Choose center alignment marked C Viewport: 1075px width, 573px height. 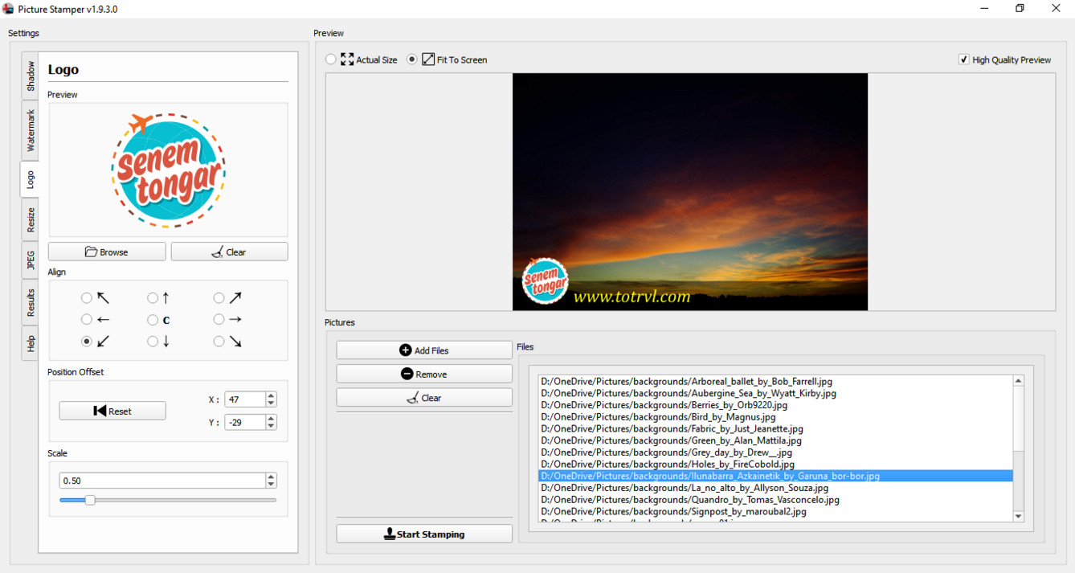click(x=153, y=320)
